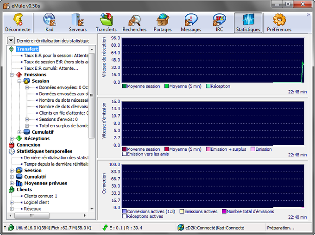Click Session icon under Statistiques temporelles

tap(19, 170)
